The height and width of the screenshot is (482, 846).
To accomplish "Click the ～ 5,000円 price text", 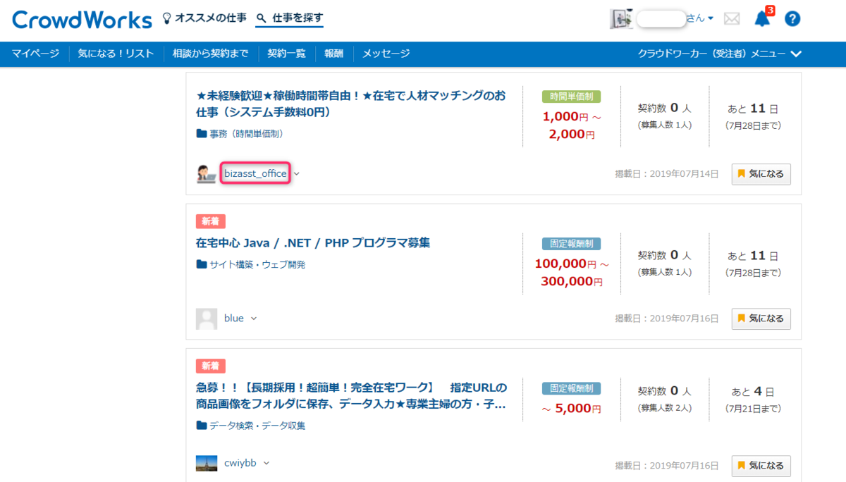I will [x=571, y=408].
